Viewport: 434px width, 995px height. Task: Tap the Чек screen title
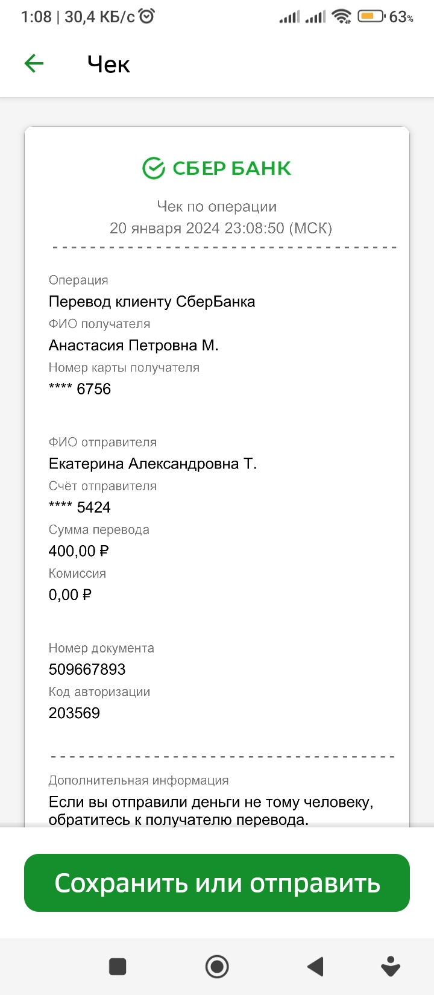click(108, 64)
